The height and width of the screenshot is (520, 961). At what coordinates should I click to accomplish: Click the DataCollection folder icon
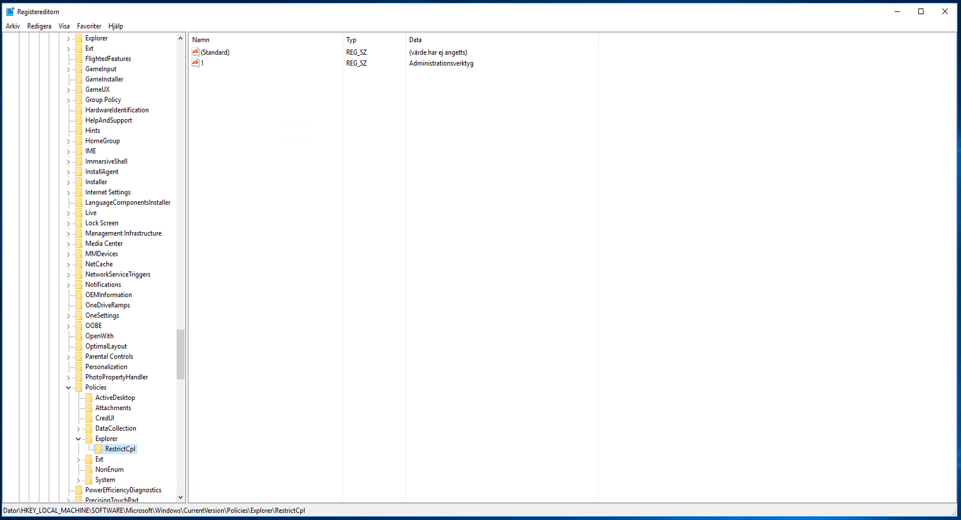click(89, 428)
